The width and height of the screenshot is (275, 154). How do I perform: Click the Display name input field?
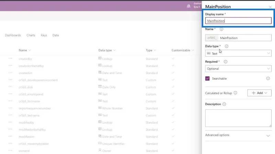coord(238,21)
